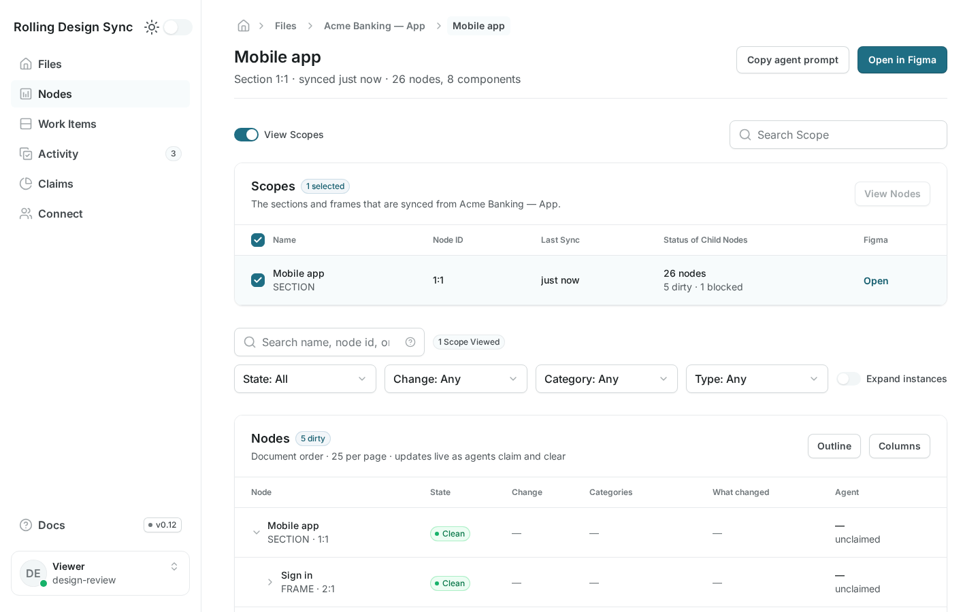Click the v0.12 version badge
The image size is (980, 612).
click(x=163, y=525)
